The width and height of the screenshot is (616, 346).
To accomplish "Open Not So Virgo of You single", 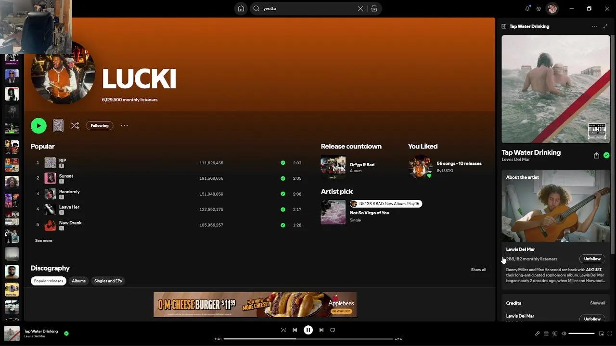I will point(370,213).
